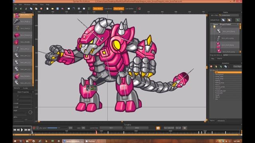Switch to the Objects tab in the Palette
This screenshot has height=143, width=255.
220,58
